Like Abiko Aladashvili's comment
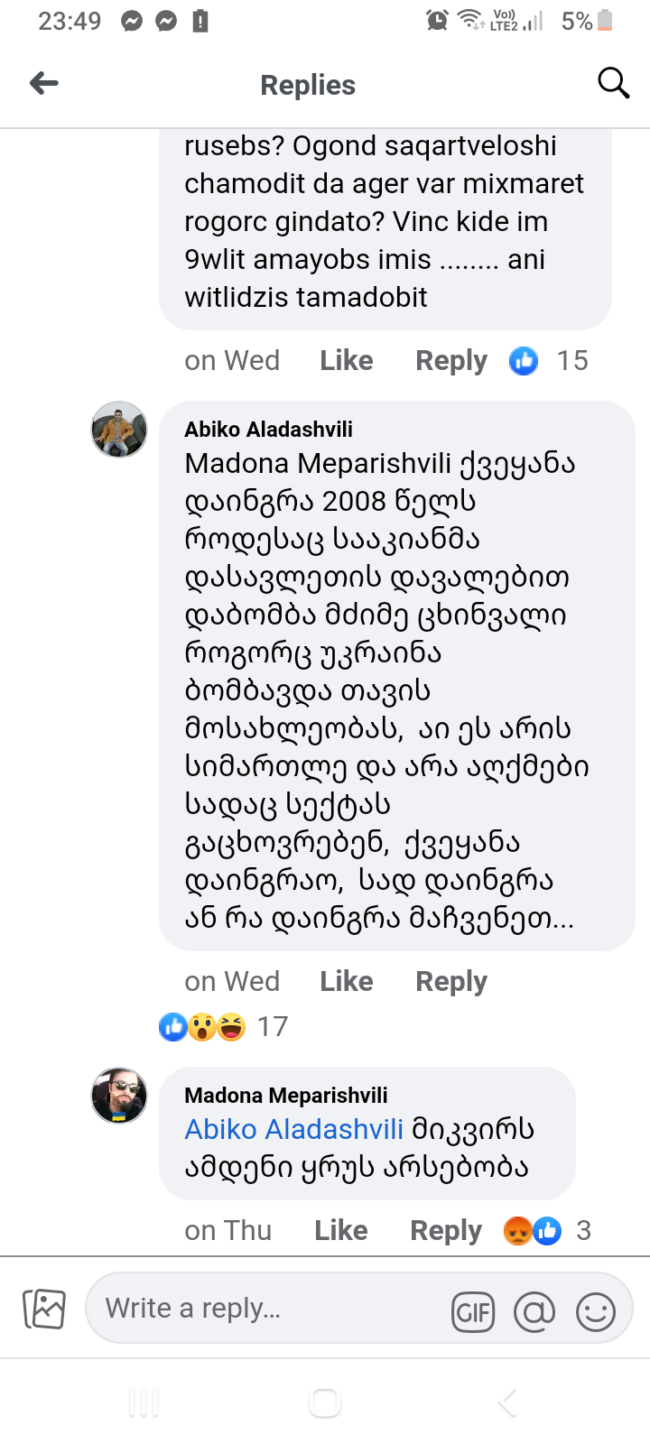Screen dimensions: 650x1444 coord(346,981)
